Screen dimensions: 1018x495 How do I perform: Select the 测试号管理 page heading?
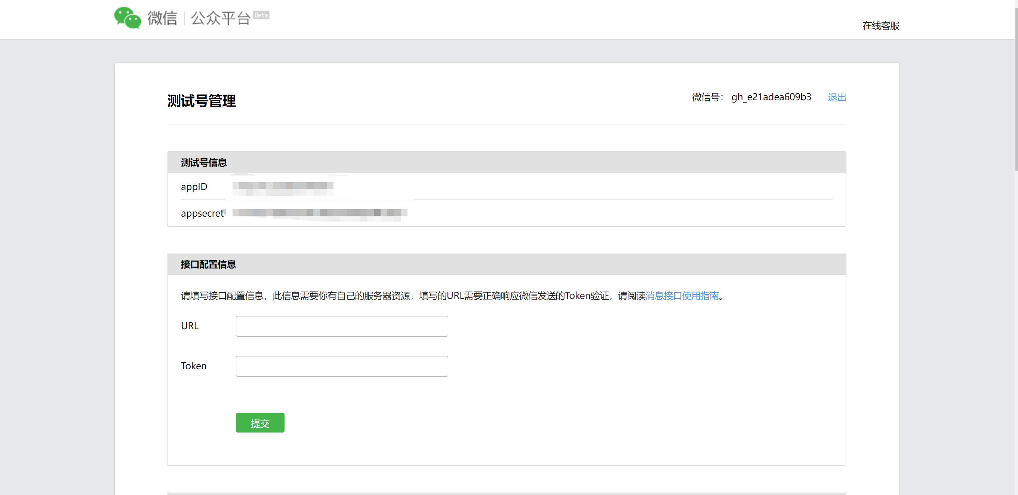[x=201, y=101]
